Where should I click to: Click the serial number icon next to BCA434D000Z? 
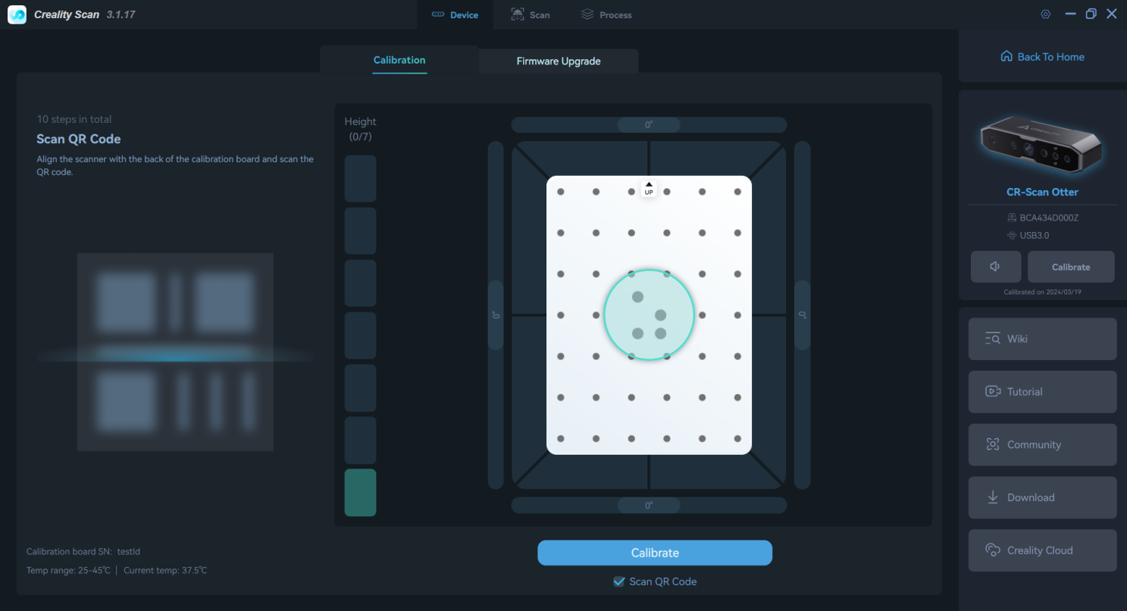(x=1012, y=218)
